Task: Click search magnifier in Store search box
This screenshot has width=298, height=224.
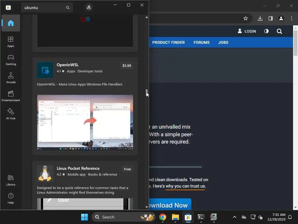Action: [68, 8]
